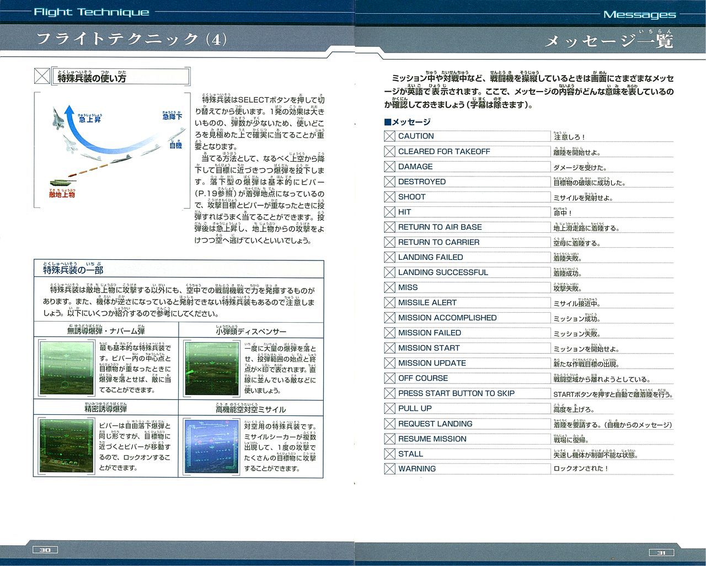The image size is (706, 566).
Task: Click the crossed-box icon beside PULL UP
Action: (x=389, y=408)
